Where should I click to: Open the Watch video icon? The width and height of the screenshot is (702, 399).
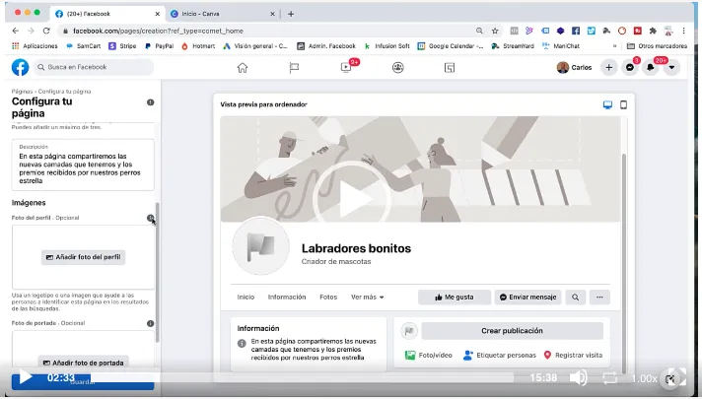click(346, 68)
